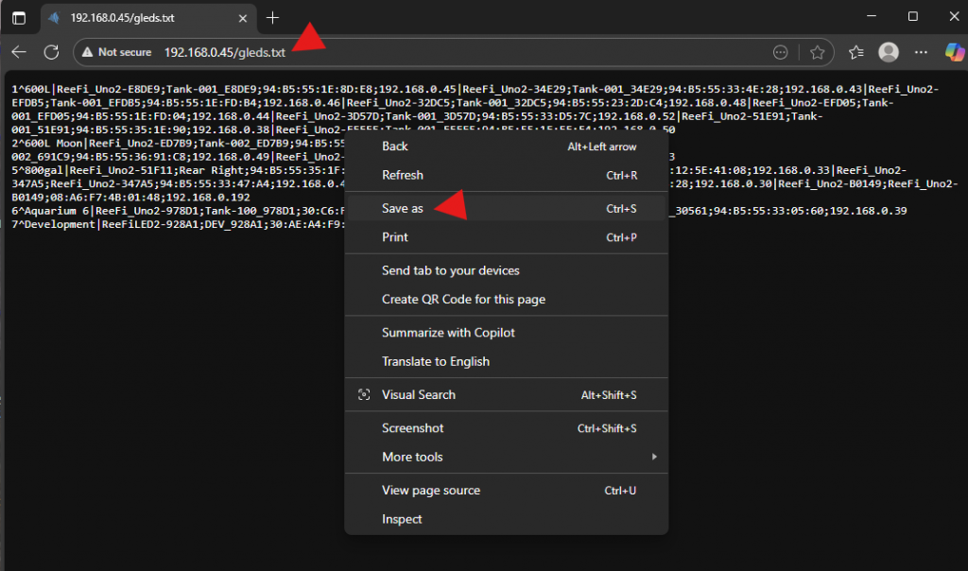Reload the page with the refresh icon
Viewport: 968px width, 571px height.
tap(52, 53)
